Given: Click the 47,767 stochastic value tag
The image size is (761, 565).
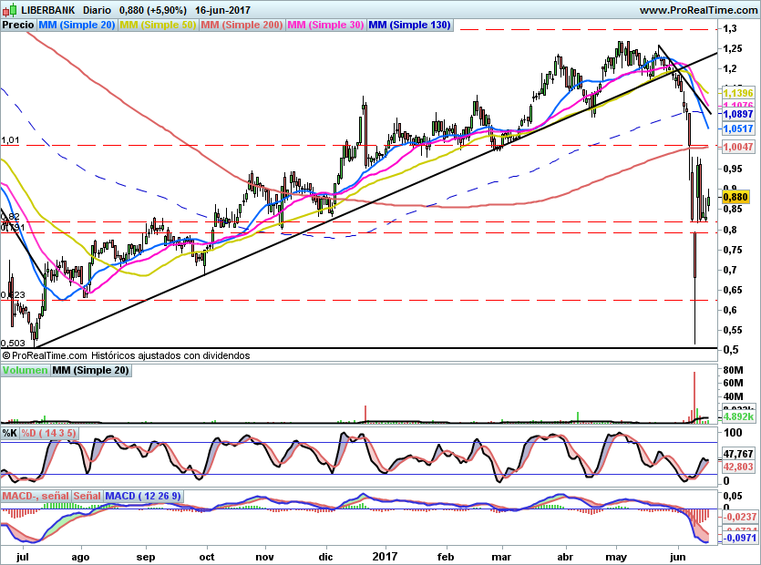Looking at the screenshot, I should click(x=738, y=455).
